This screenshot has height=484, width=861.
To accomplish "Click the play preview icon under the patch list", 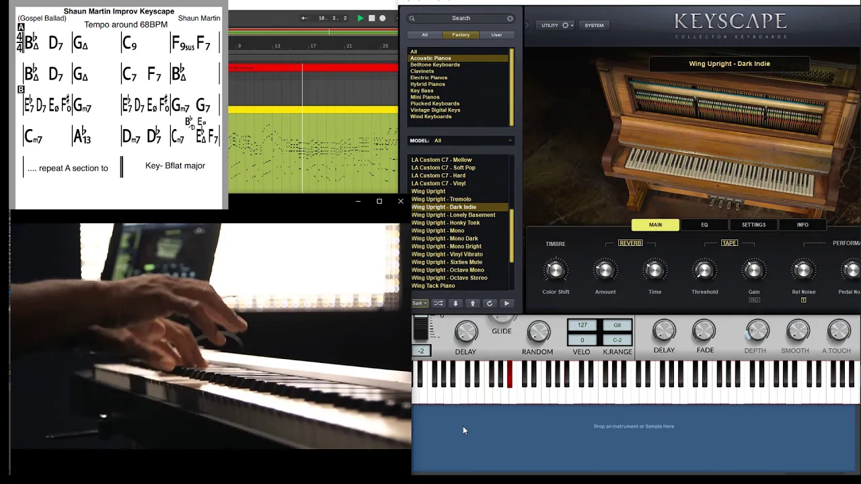I will coord(507,303).
